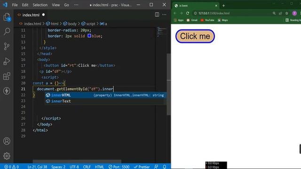Click line number 17 in the gutter

pyautogui.click(x=23, y=66)
